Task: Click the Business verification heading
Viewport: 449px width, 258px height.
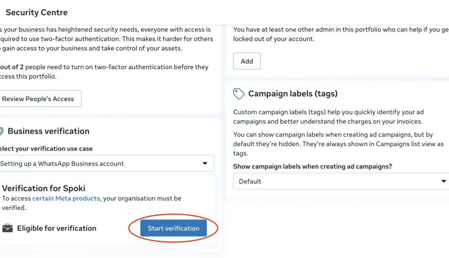Action: (x=48, y=131)
